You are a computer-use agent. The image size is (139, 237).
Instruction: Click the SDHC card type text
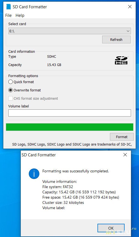pos(52,57)
